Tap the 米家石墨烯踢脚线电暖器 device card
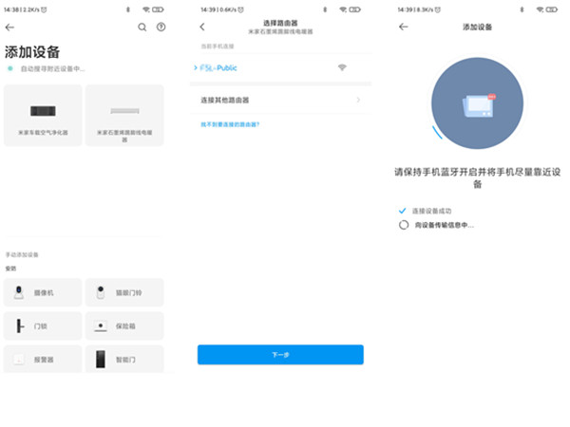The height and width of the screenshot is (427, 570). coord(124,116)
